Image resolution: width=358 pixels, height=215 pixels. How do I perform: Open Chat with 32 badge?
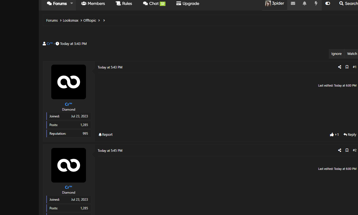154,4
